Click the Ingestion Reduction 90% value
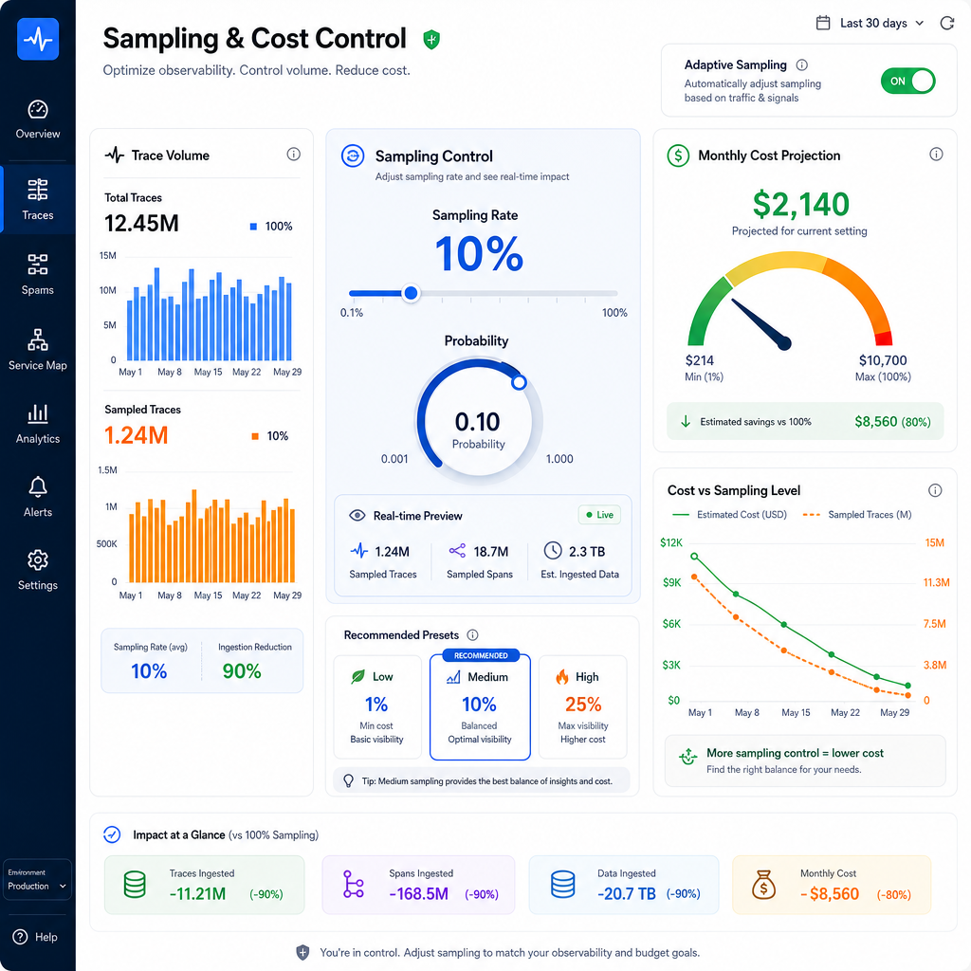Screen dimensions: 971x971 pos(242,671)
